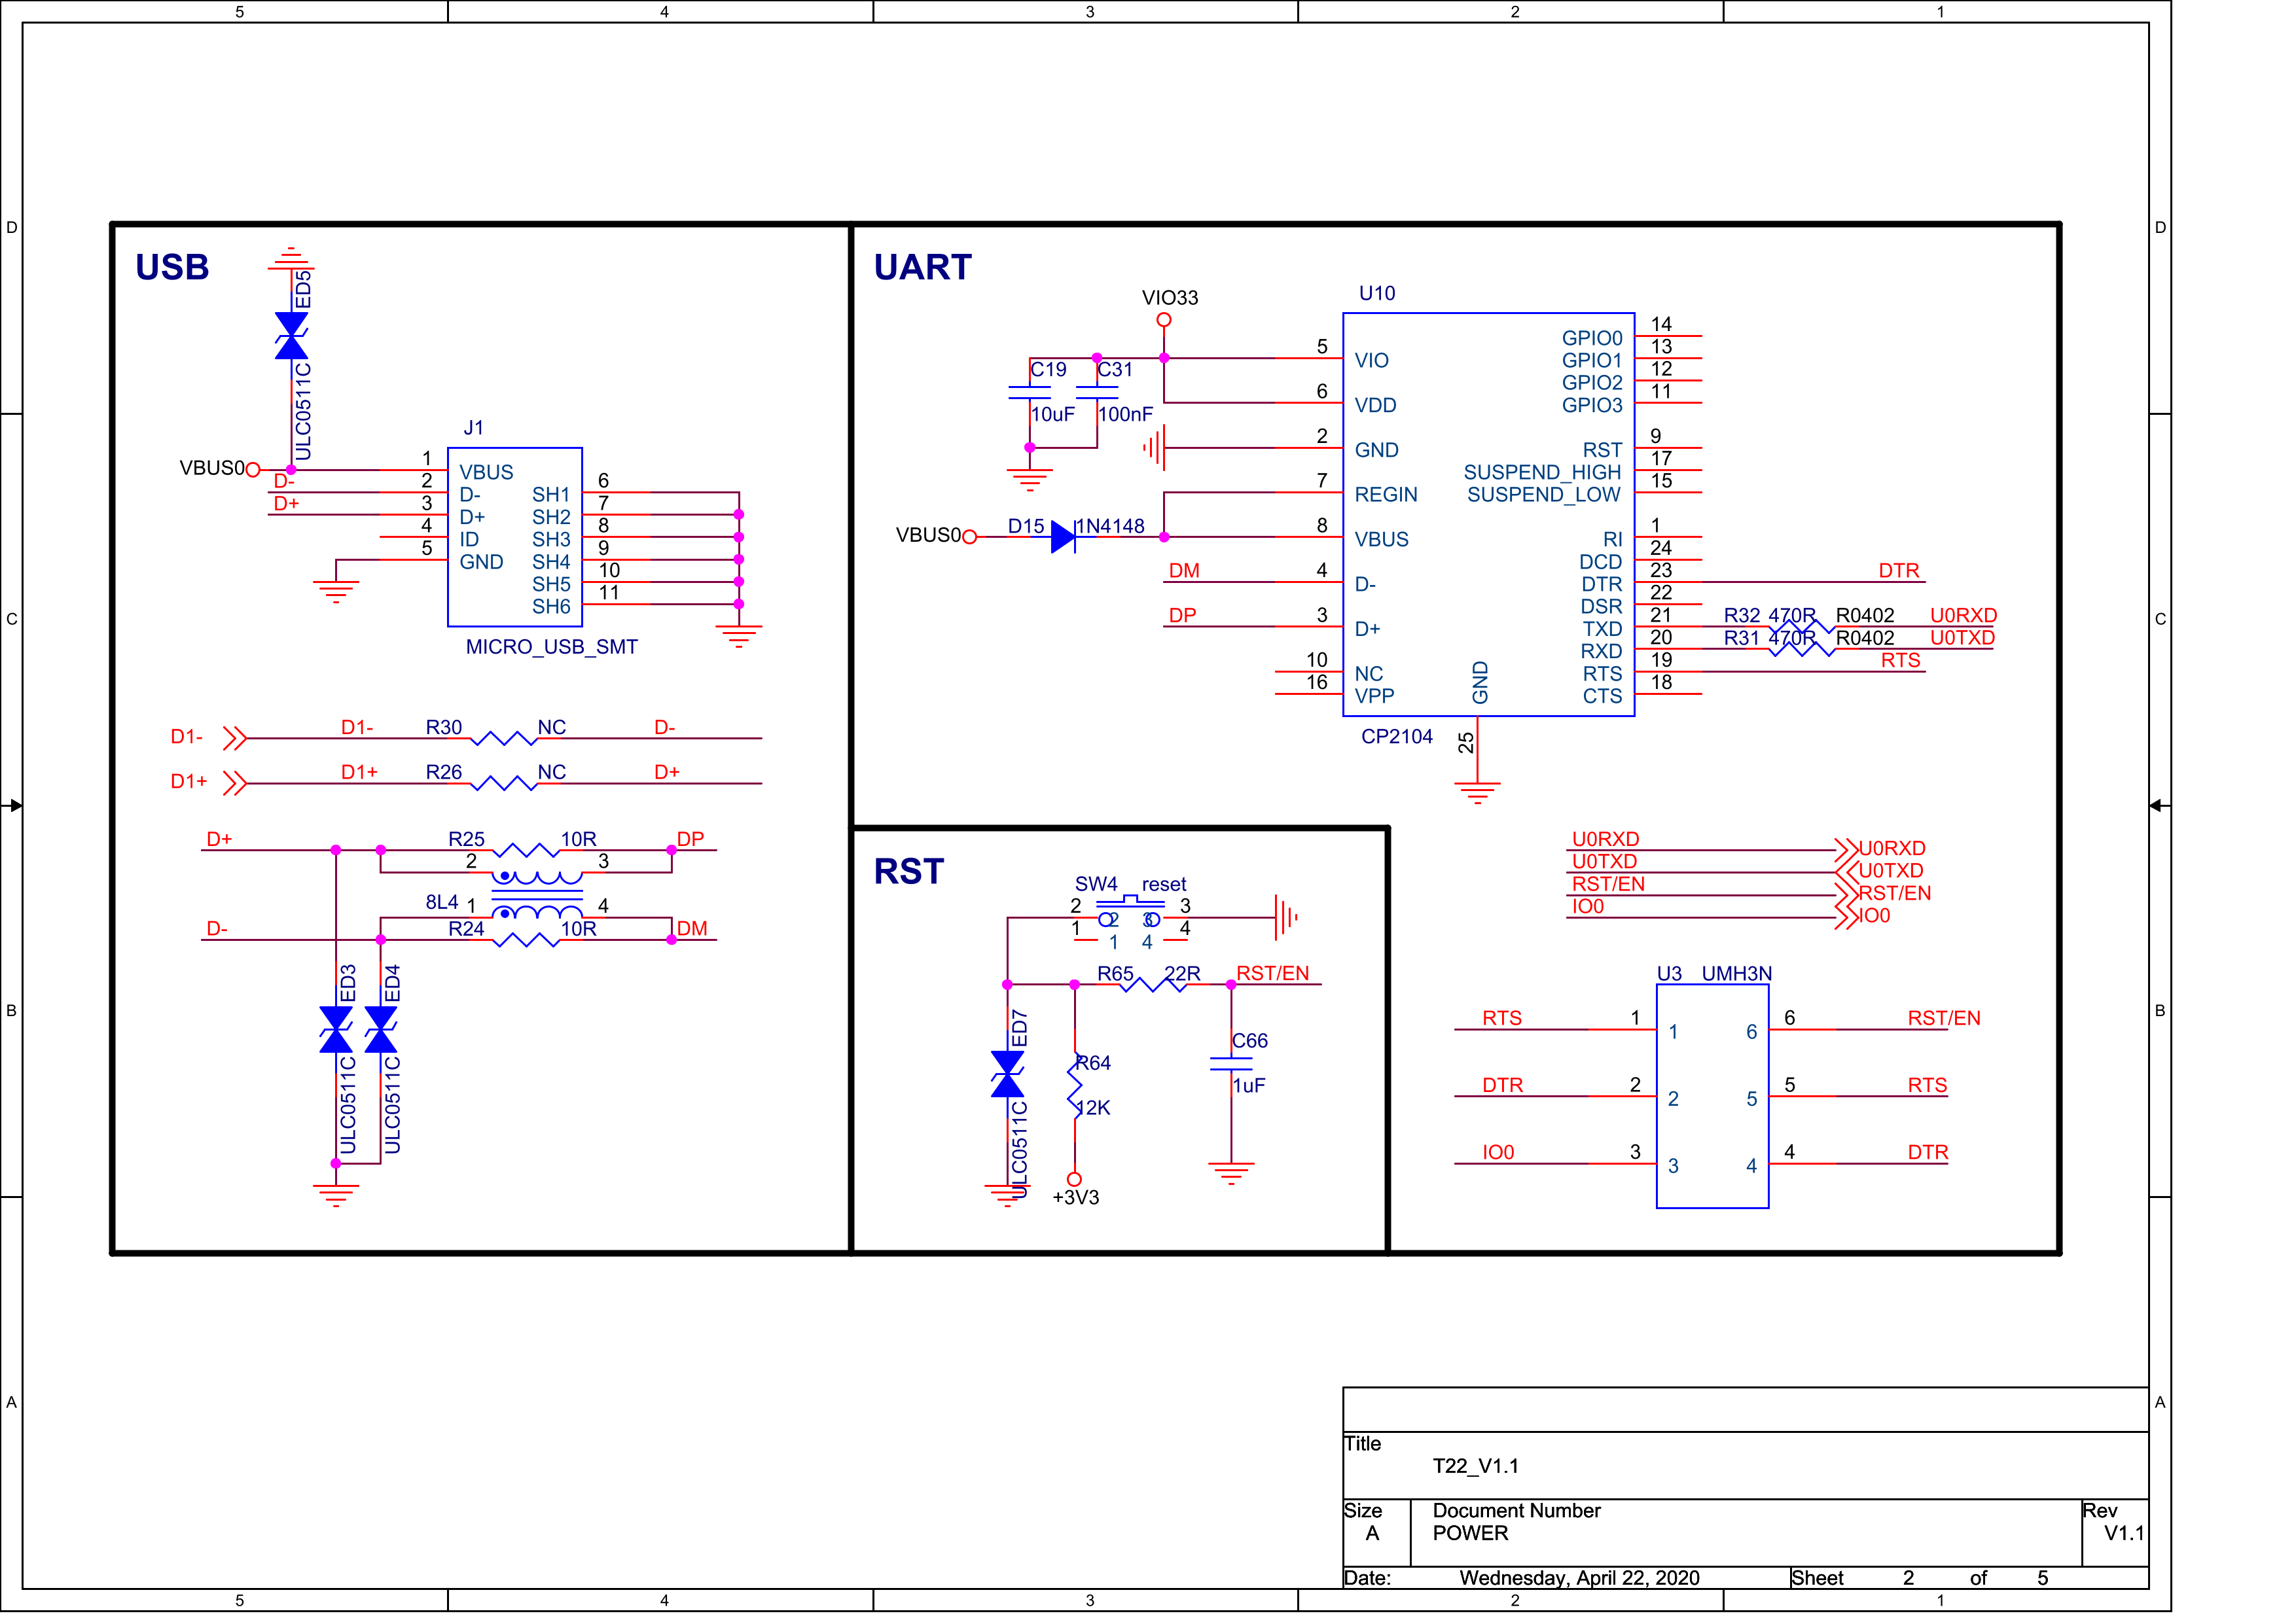Image resolution: width=2296 pixels, height=1622 pixels.
Task: Select the D15 1N4148 diode symbol
Action: [x=1063, y=537]
